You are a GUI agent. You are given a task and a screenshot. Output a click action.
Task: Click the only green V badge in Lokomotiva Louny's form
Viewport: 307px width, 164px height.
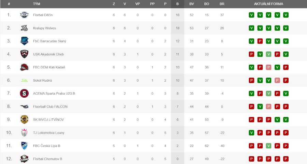(x=251, y=133)
